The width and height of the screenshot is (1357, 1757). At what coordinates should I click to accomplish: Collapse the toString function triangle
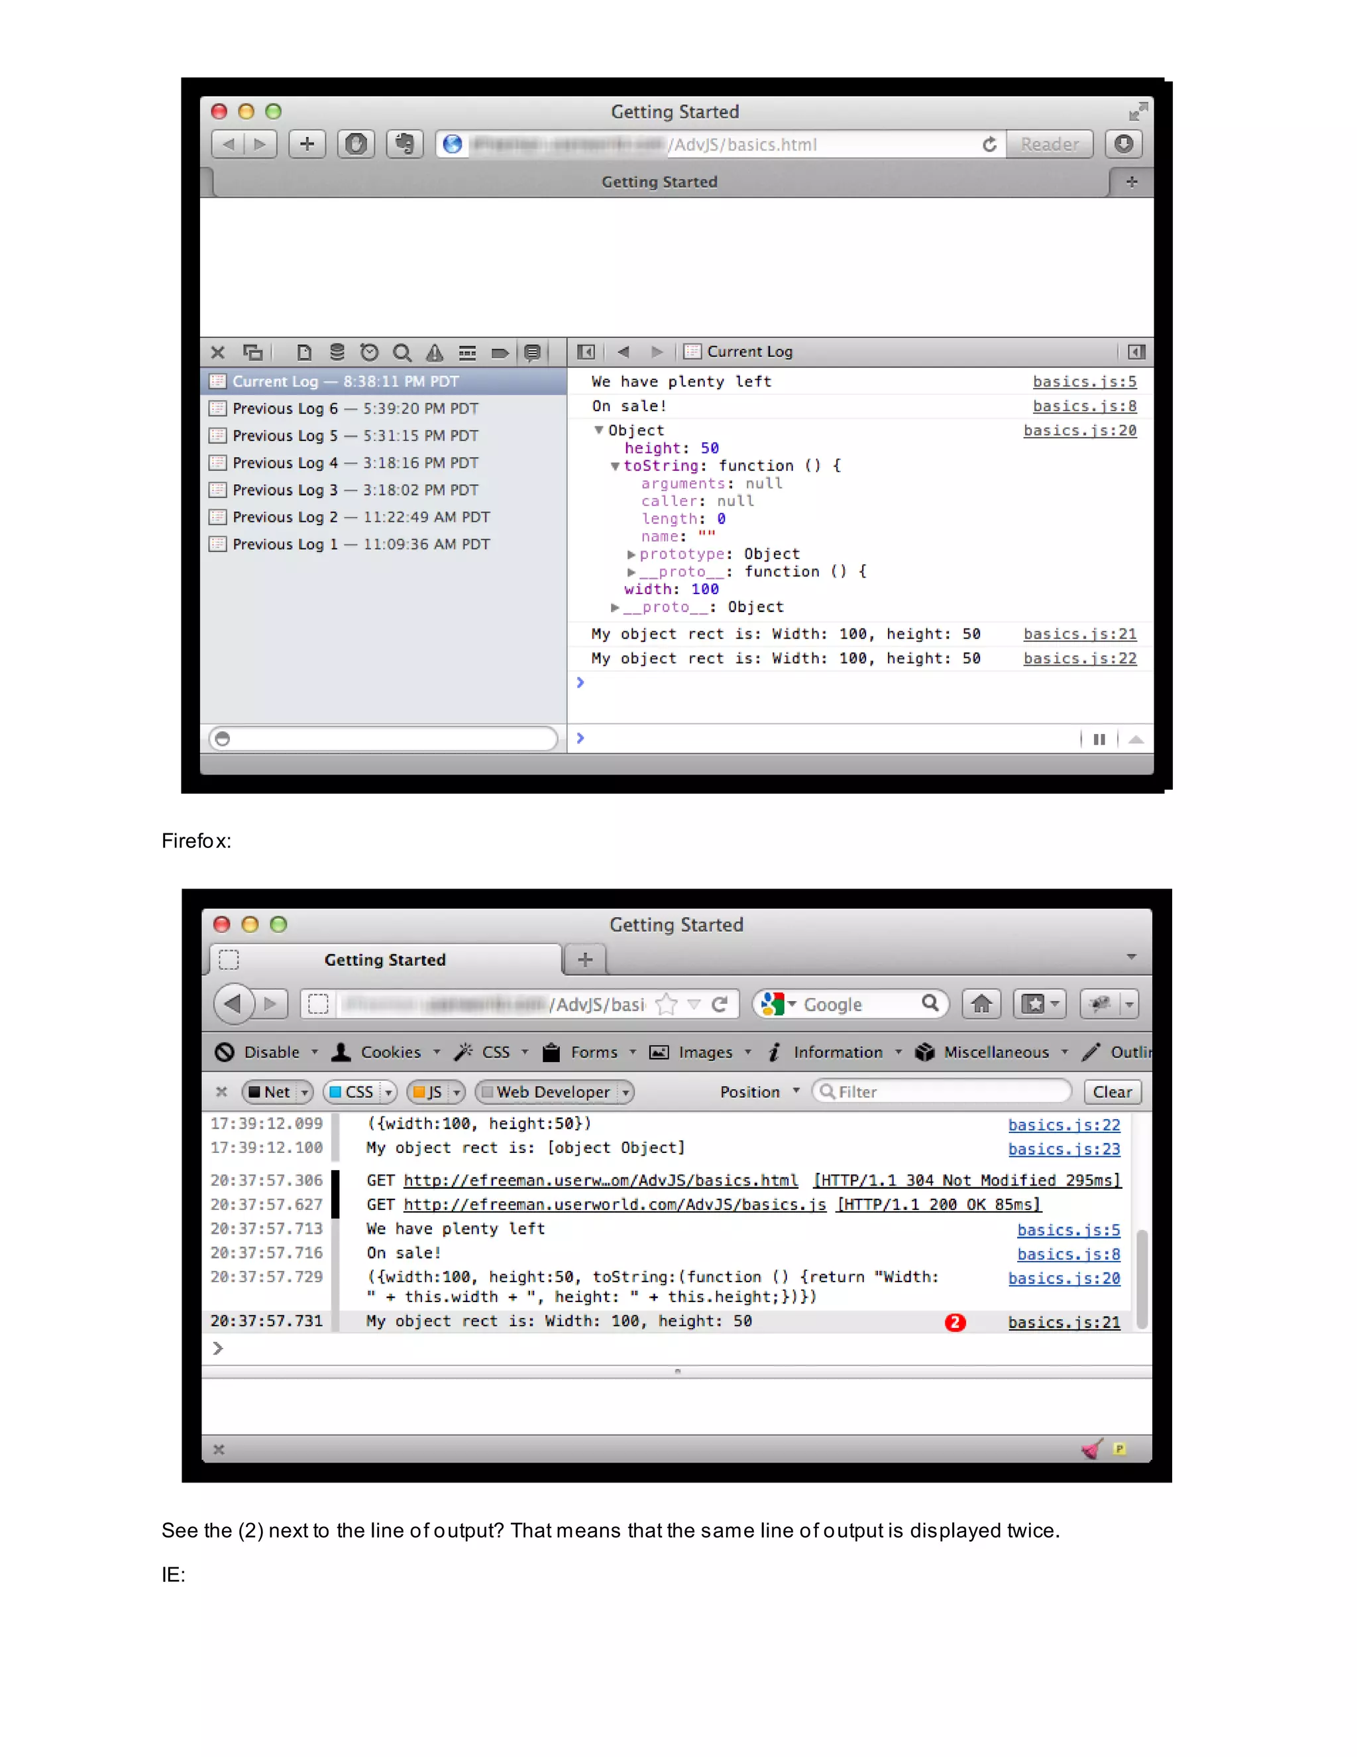click(x=615, y=467)
